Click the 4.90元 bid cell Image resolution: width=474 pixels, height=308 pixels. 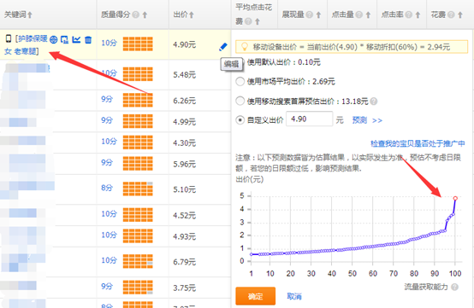185,45
